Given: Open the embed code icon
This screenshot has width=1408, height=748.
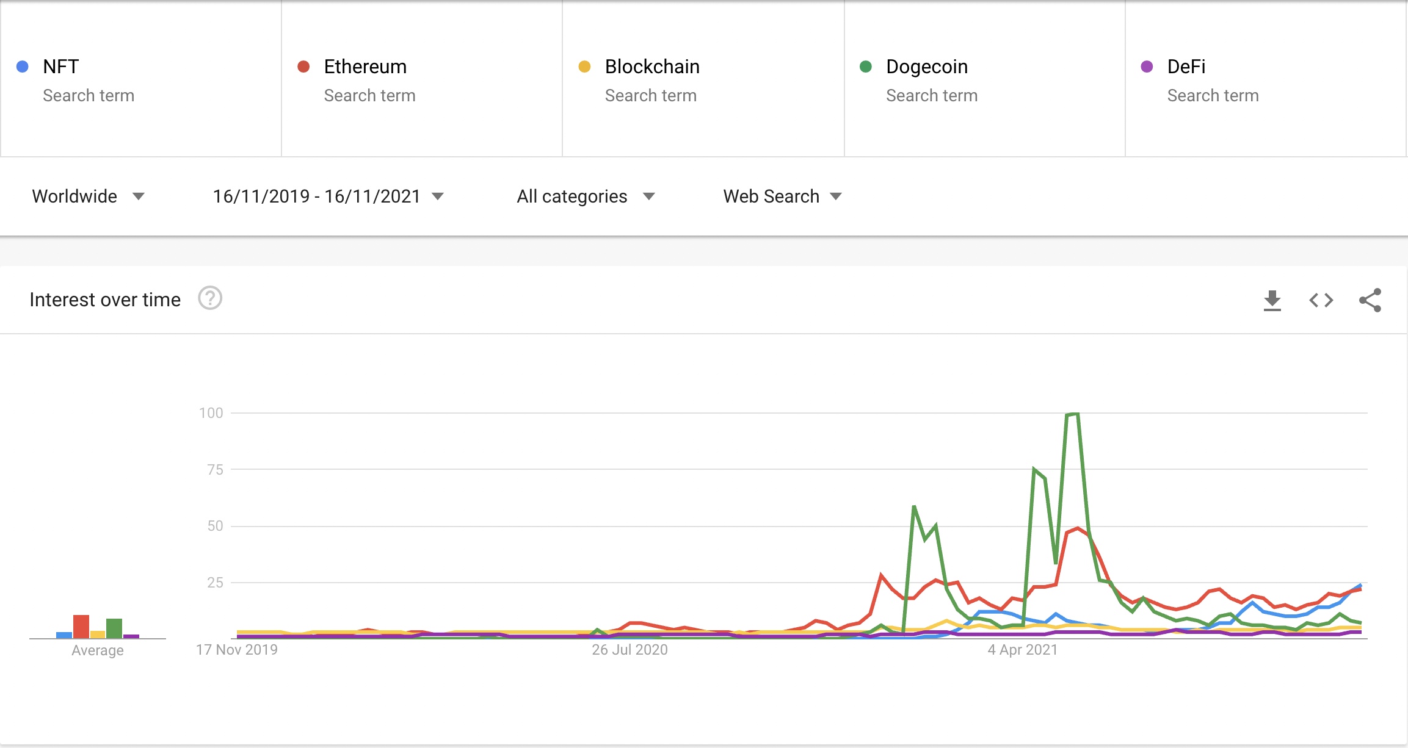Looking at the screenshot, I should (1321, 300).
